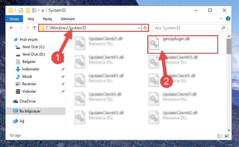Open the Paylaş ribbon tab

(48, 19)
